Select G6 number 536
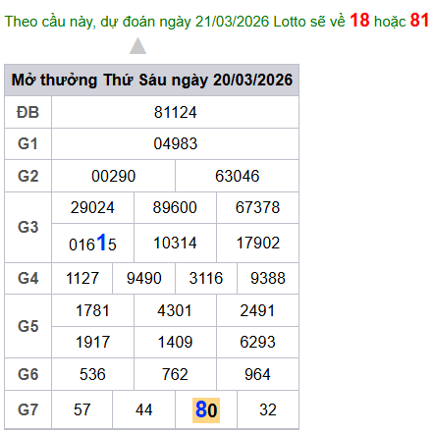The width and height of the screenshot is (434, 435). 92,374
